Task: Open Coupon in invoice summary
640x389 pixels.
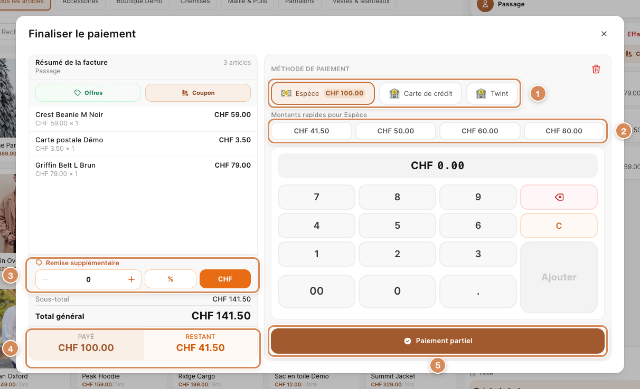Action: click(x=198, y=93)
